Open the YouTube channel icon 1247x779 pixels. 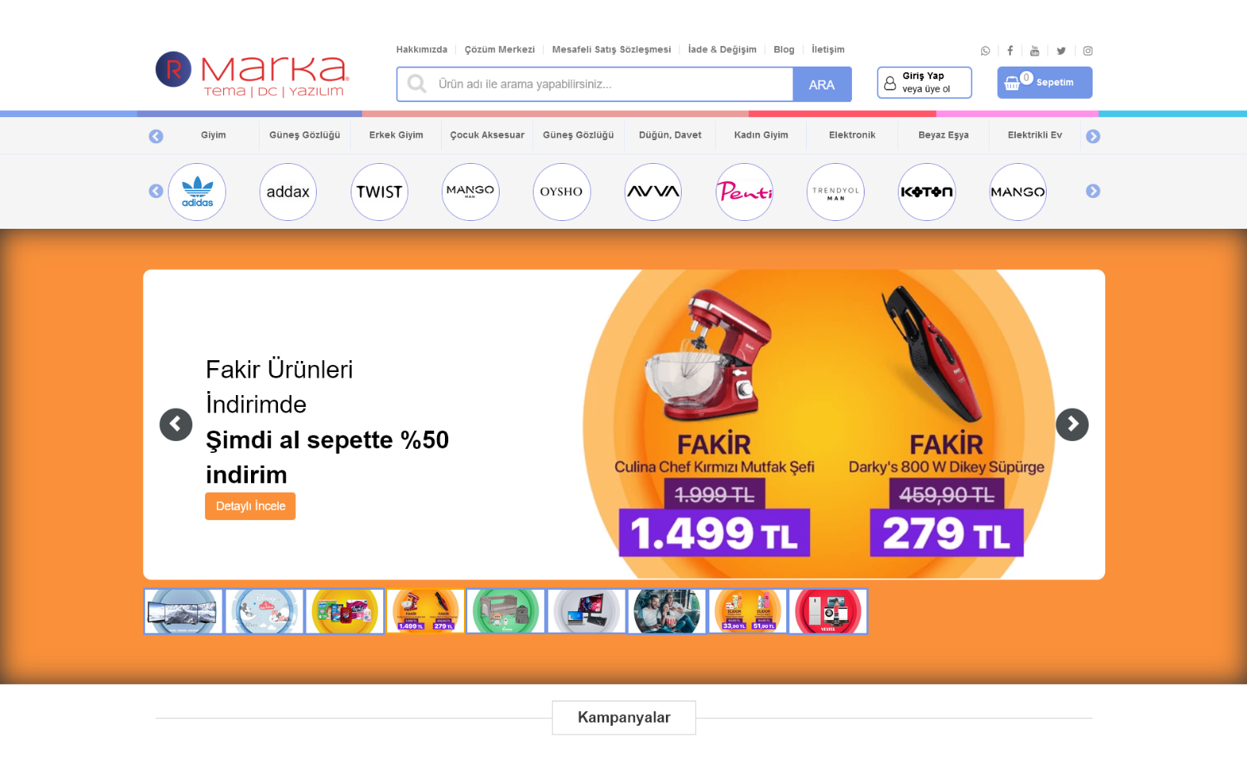[1035, 51]
